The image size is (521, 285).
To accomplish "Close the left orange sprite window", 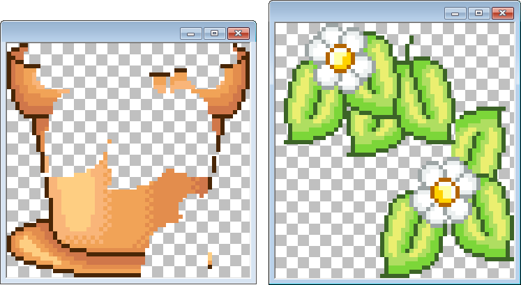I will tap(238, 33).
